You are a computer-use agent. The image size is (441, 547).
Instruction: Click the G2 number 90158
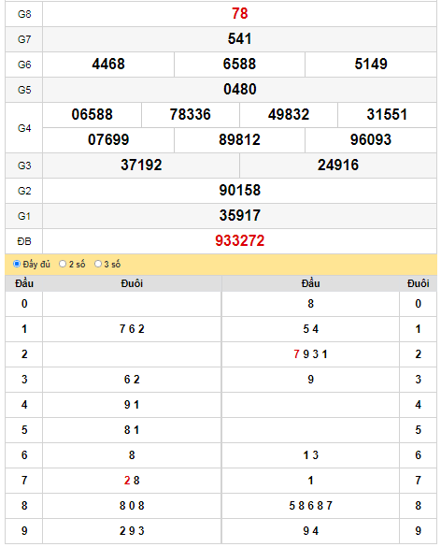tap(239, 191)
